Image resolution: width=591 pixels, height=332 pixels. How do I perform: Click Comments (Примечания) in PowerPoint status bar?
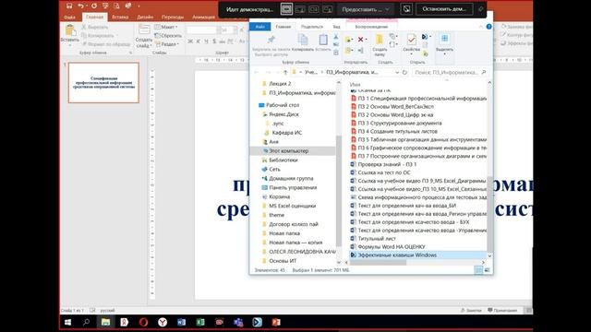coord(502,310)
